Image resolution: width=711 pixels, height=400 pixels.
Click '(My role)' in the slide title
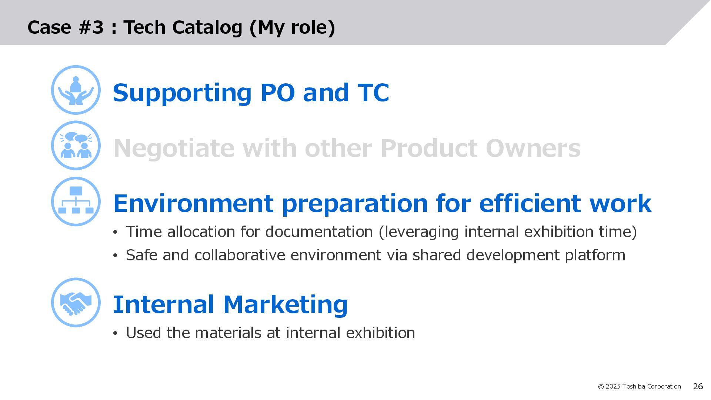[292, 27]
